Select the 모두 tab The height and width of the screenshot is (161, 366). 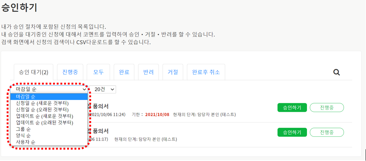click(99, 72)
